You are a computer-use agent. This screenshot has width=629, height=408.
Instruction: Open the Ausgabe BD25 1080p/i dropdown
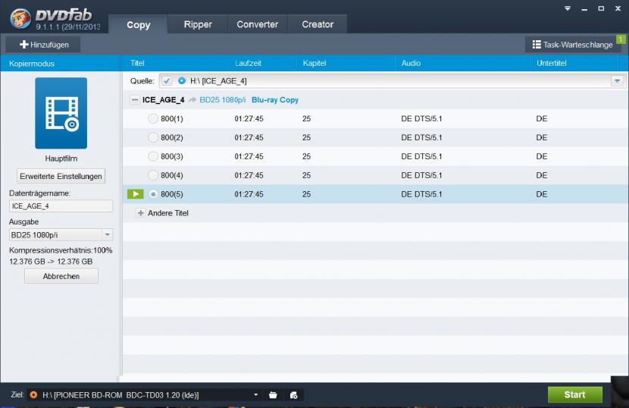pyautogui.click(x=107, y=234)
